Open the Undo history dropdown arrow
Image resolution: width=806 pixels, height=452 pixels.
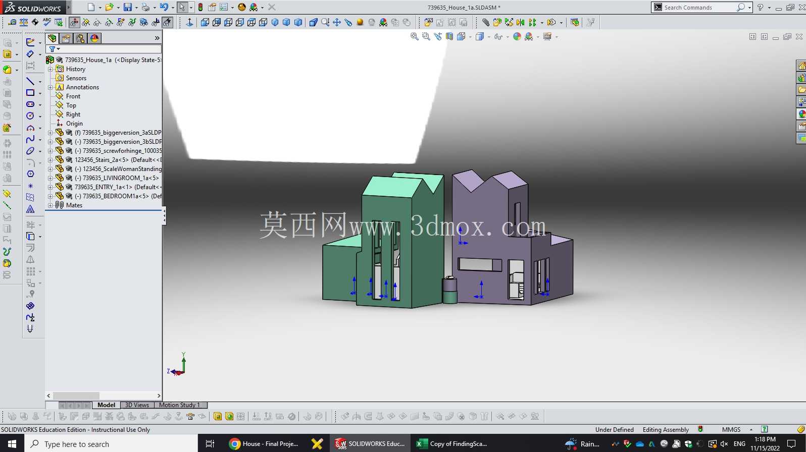pyautogui.click(x=172, y=8)
